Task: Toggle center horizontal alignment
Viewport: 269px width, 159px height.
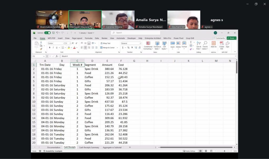Action: tap(85, 47)
